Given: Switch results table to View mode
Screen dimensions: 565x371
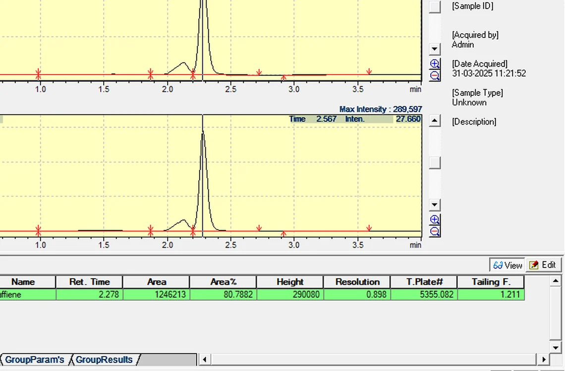Looking at the screenshot, I should [508, 265].
